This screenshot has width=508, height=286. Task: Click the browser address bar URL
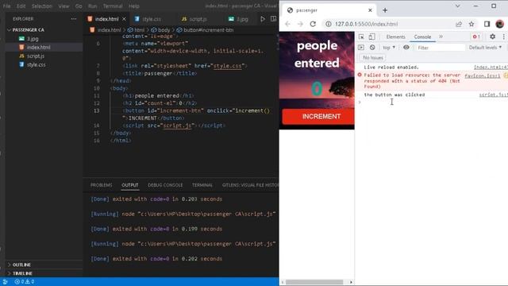pos(366,24)
